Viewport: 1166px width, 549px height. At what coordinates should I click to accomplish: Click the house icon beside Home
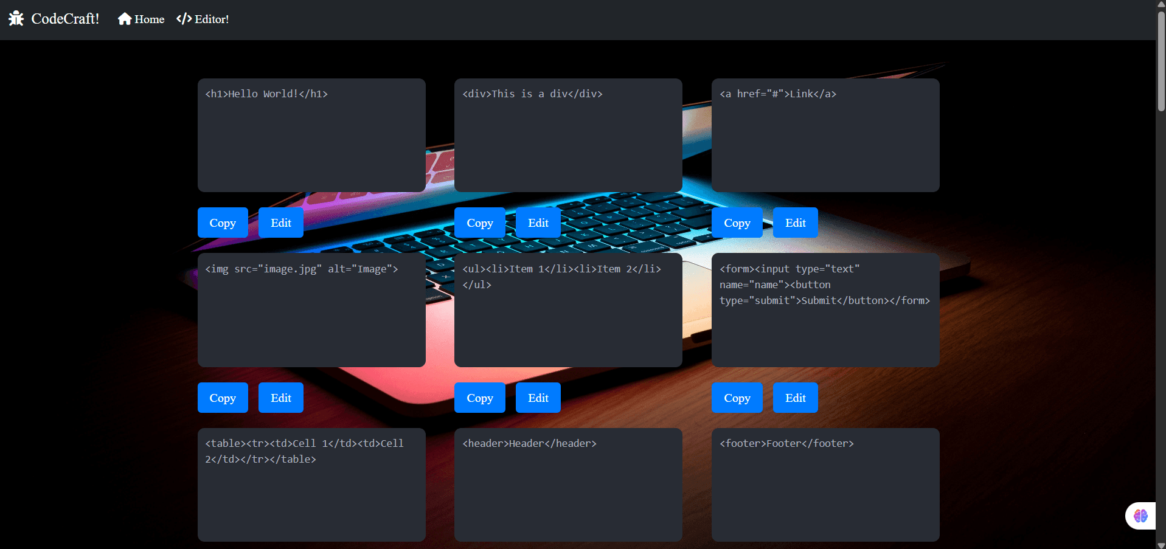[125, 19]
